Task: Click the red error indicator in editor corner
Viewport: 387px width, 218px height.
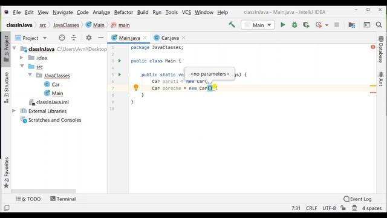Action: click(x=373, y=47)
